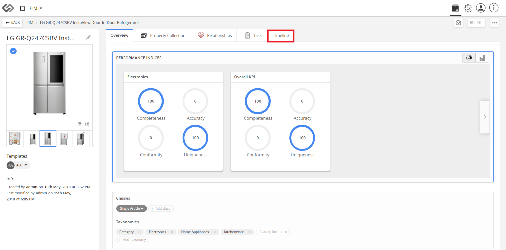This screenshot has height=250, width=506.
Task: Open the three-dots more options menu
Action: 495,23
